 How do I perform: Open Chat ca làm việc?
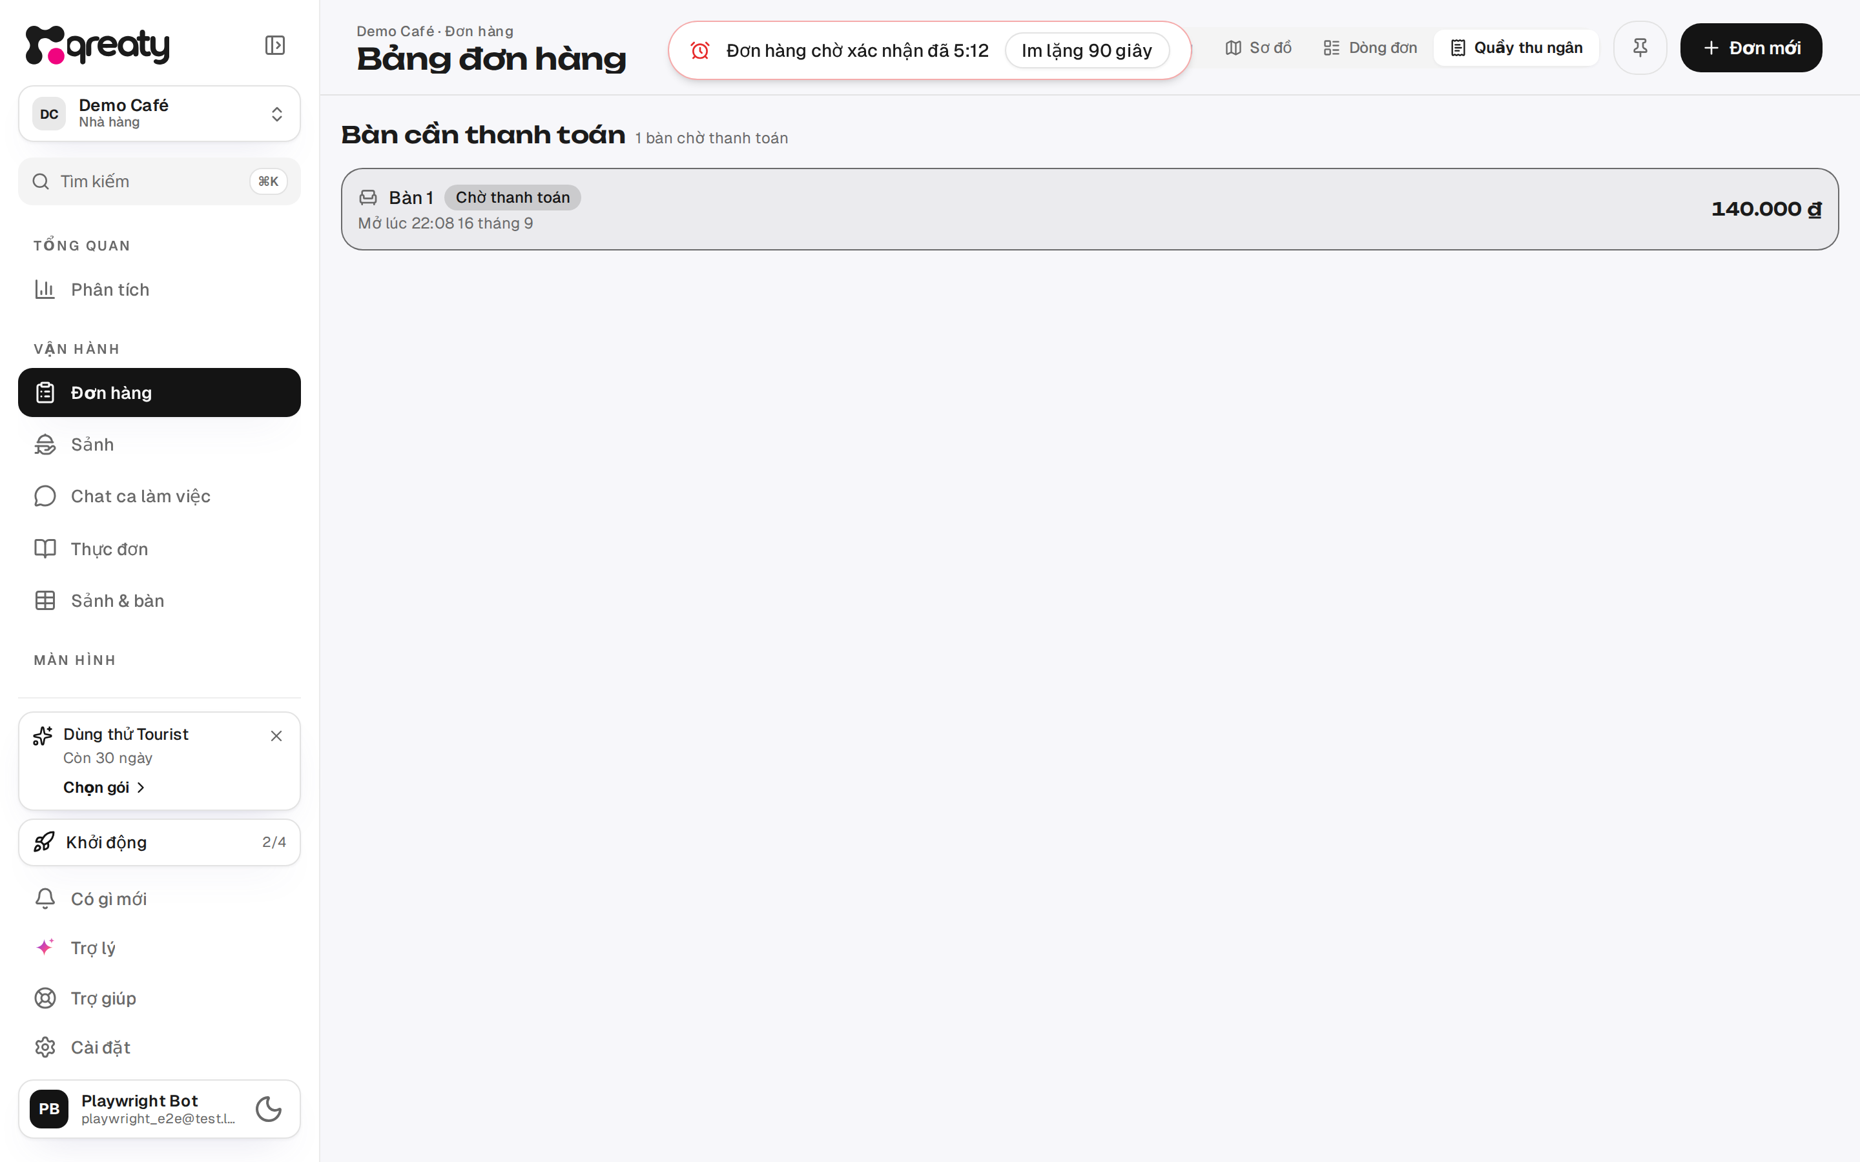159,496
